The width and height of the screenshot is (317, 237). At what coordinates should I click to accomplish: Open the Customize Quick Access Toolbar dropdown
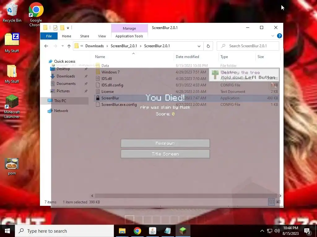pos(68,28)
